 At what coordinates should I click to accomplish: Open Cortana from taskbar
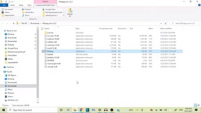(x=61, y=110)
